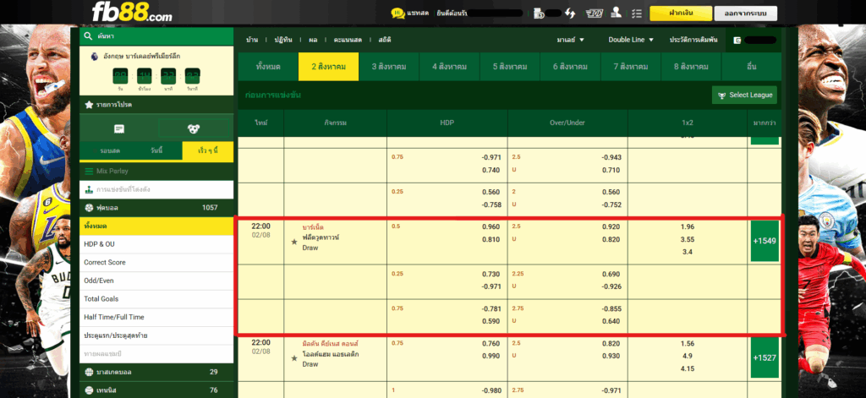The width and height of the screenshot is (866, 398).
Task: Switch to the 4 สิงหาคม tab
Action: tap(450, 67)
